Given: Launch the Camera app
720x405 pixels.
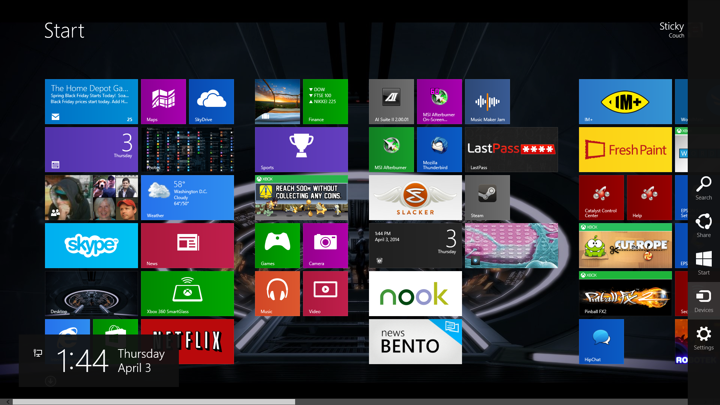Looking at the screenshot, I should tap(325, 246).
